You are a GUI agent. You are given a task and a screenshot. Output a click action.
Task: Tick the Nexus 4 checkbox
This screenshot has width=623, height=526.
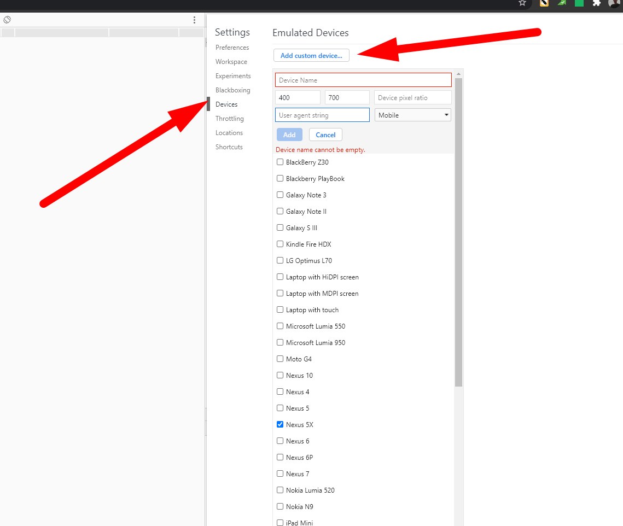tap(280, 391)
